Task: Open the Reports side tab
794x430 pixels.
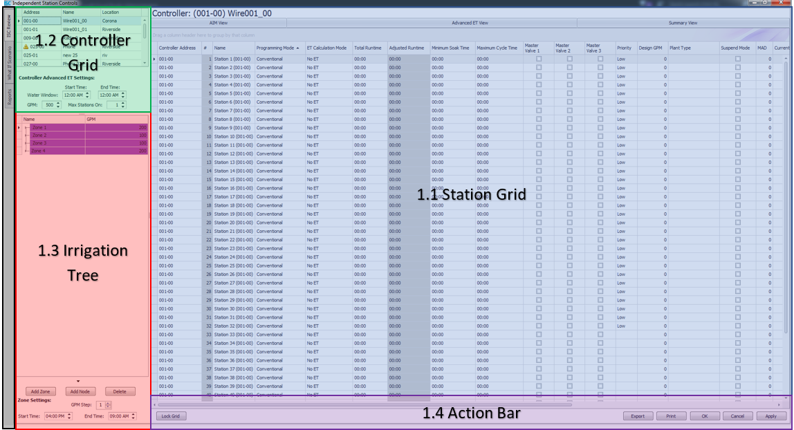Action: (8, 96)
